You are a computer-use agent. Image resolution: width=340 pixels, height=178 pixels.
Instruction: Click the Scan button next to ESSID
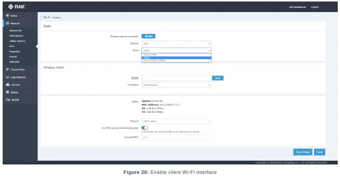(x=218, y=78)
